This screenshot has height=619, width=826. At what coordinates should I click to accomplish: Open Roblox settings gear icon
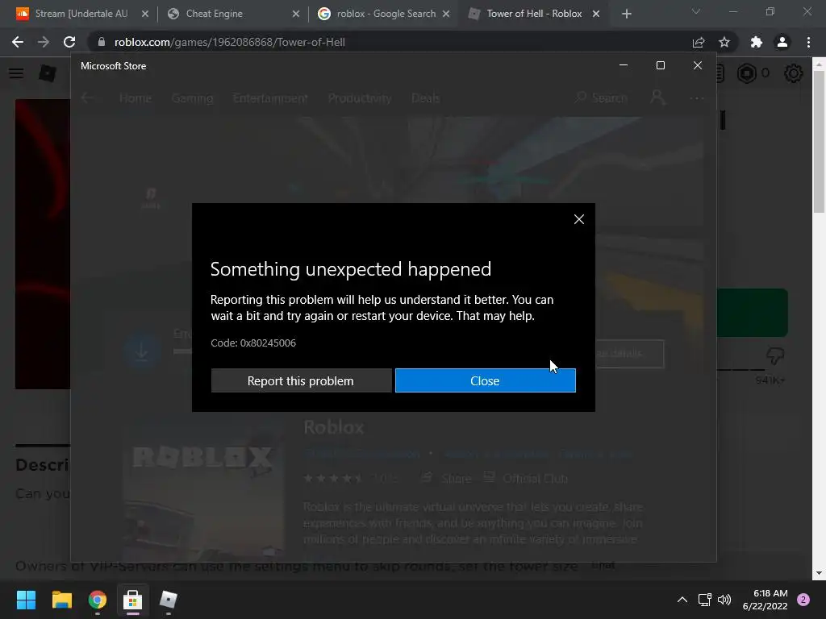click(794, 73)
